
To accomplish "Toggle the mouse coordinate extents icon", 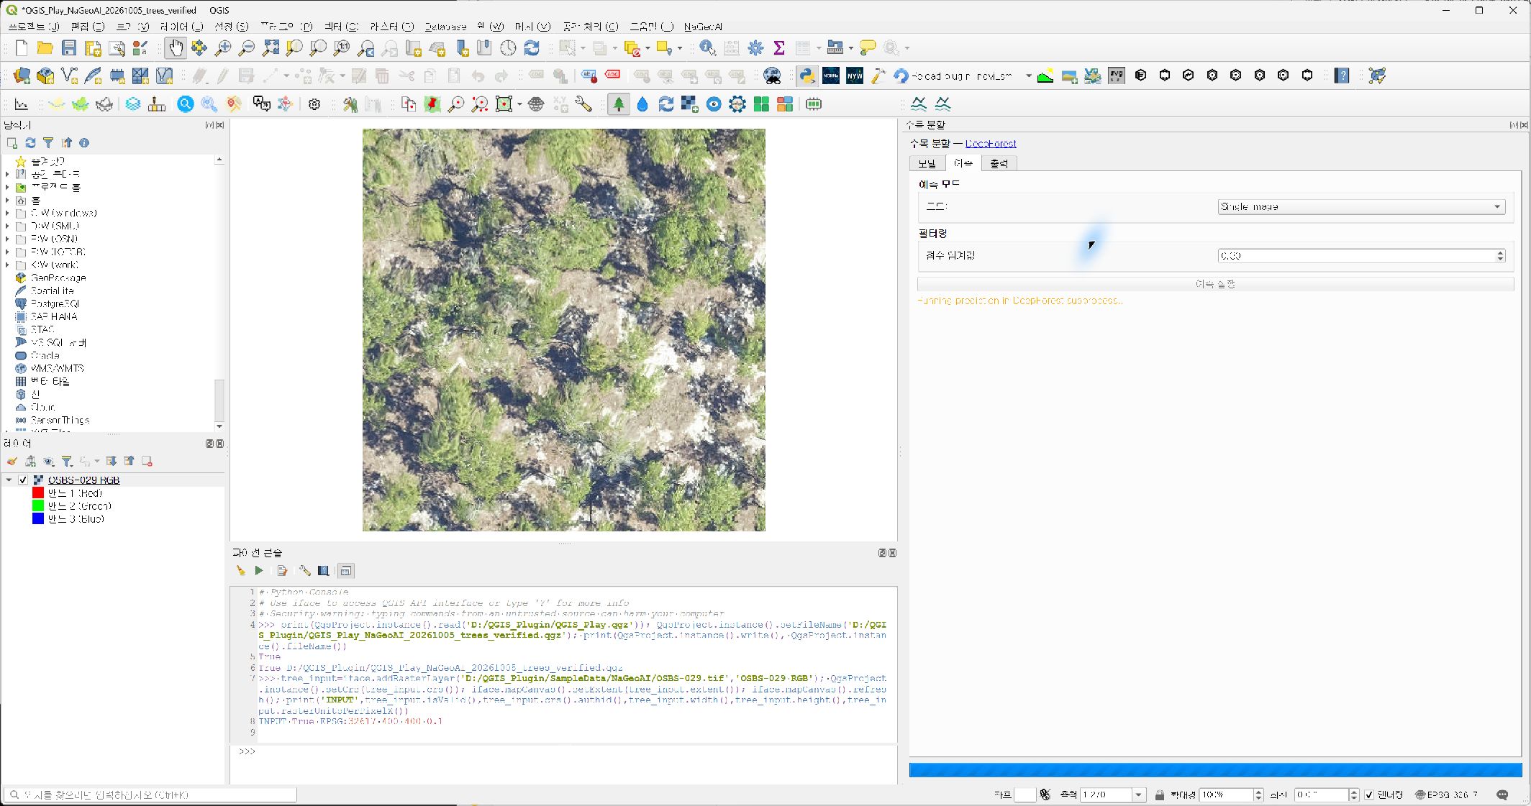I will pos(1045,794).
